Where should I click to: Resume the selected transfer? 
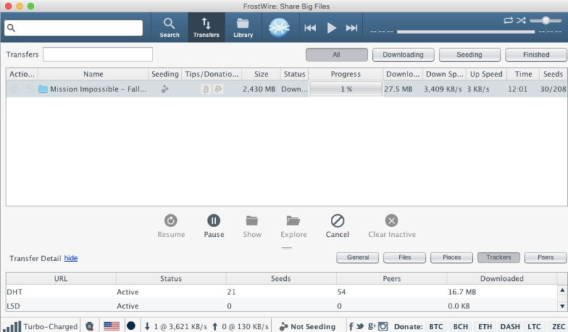point(171,226)
